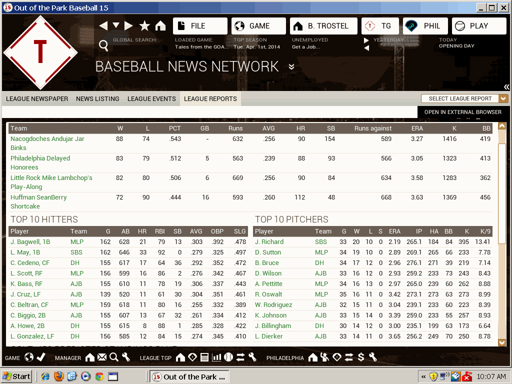
Task: Open Philadelphia team home icon
Action: [x=313, y=357]
